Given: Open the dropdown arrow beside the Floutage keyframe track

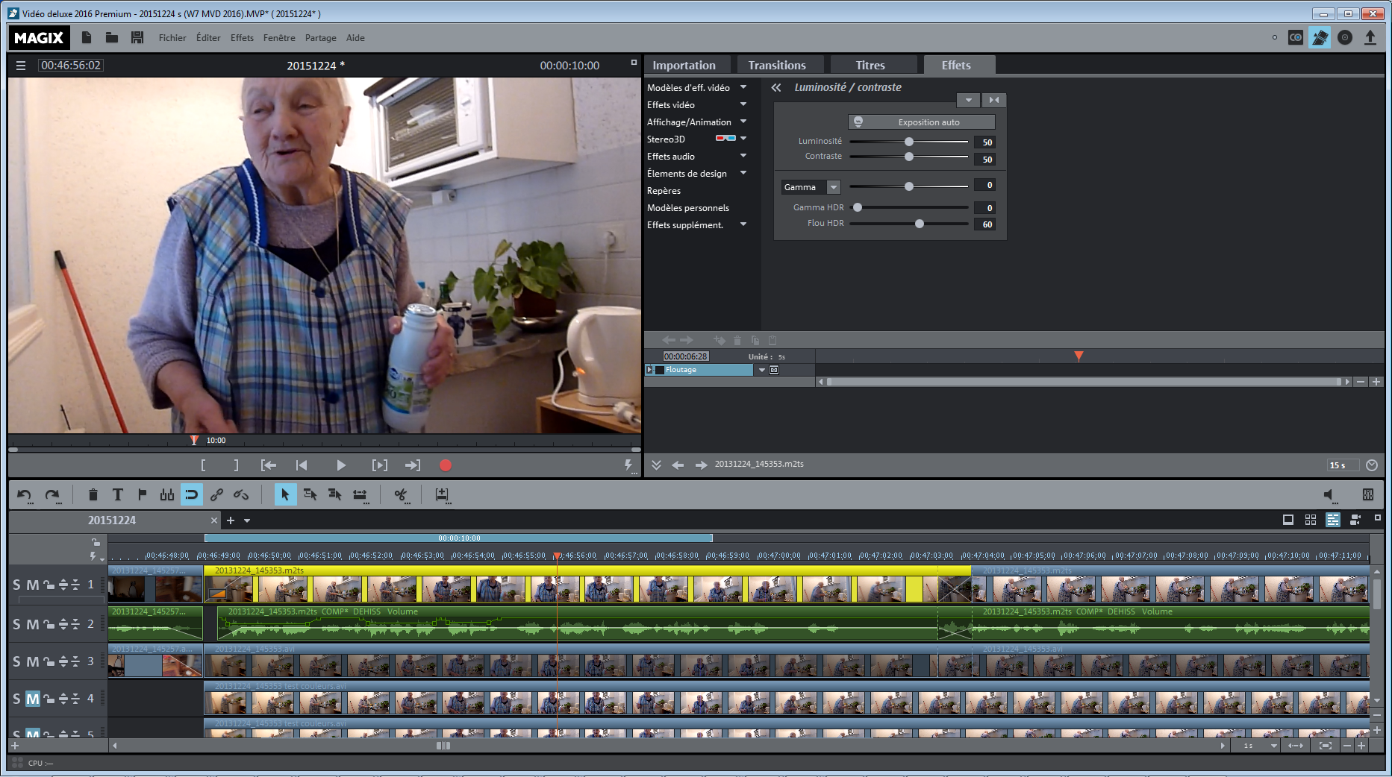Looking at the screenshot, I should coord(762,370).
